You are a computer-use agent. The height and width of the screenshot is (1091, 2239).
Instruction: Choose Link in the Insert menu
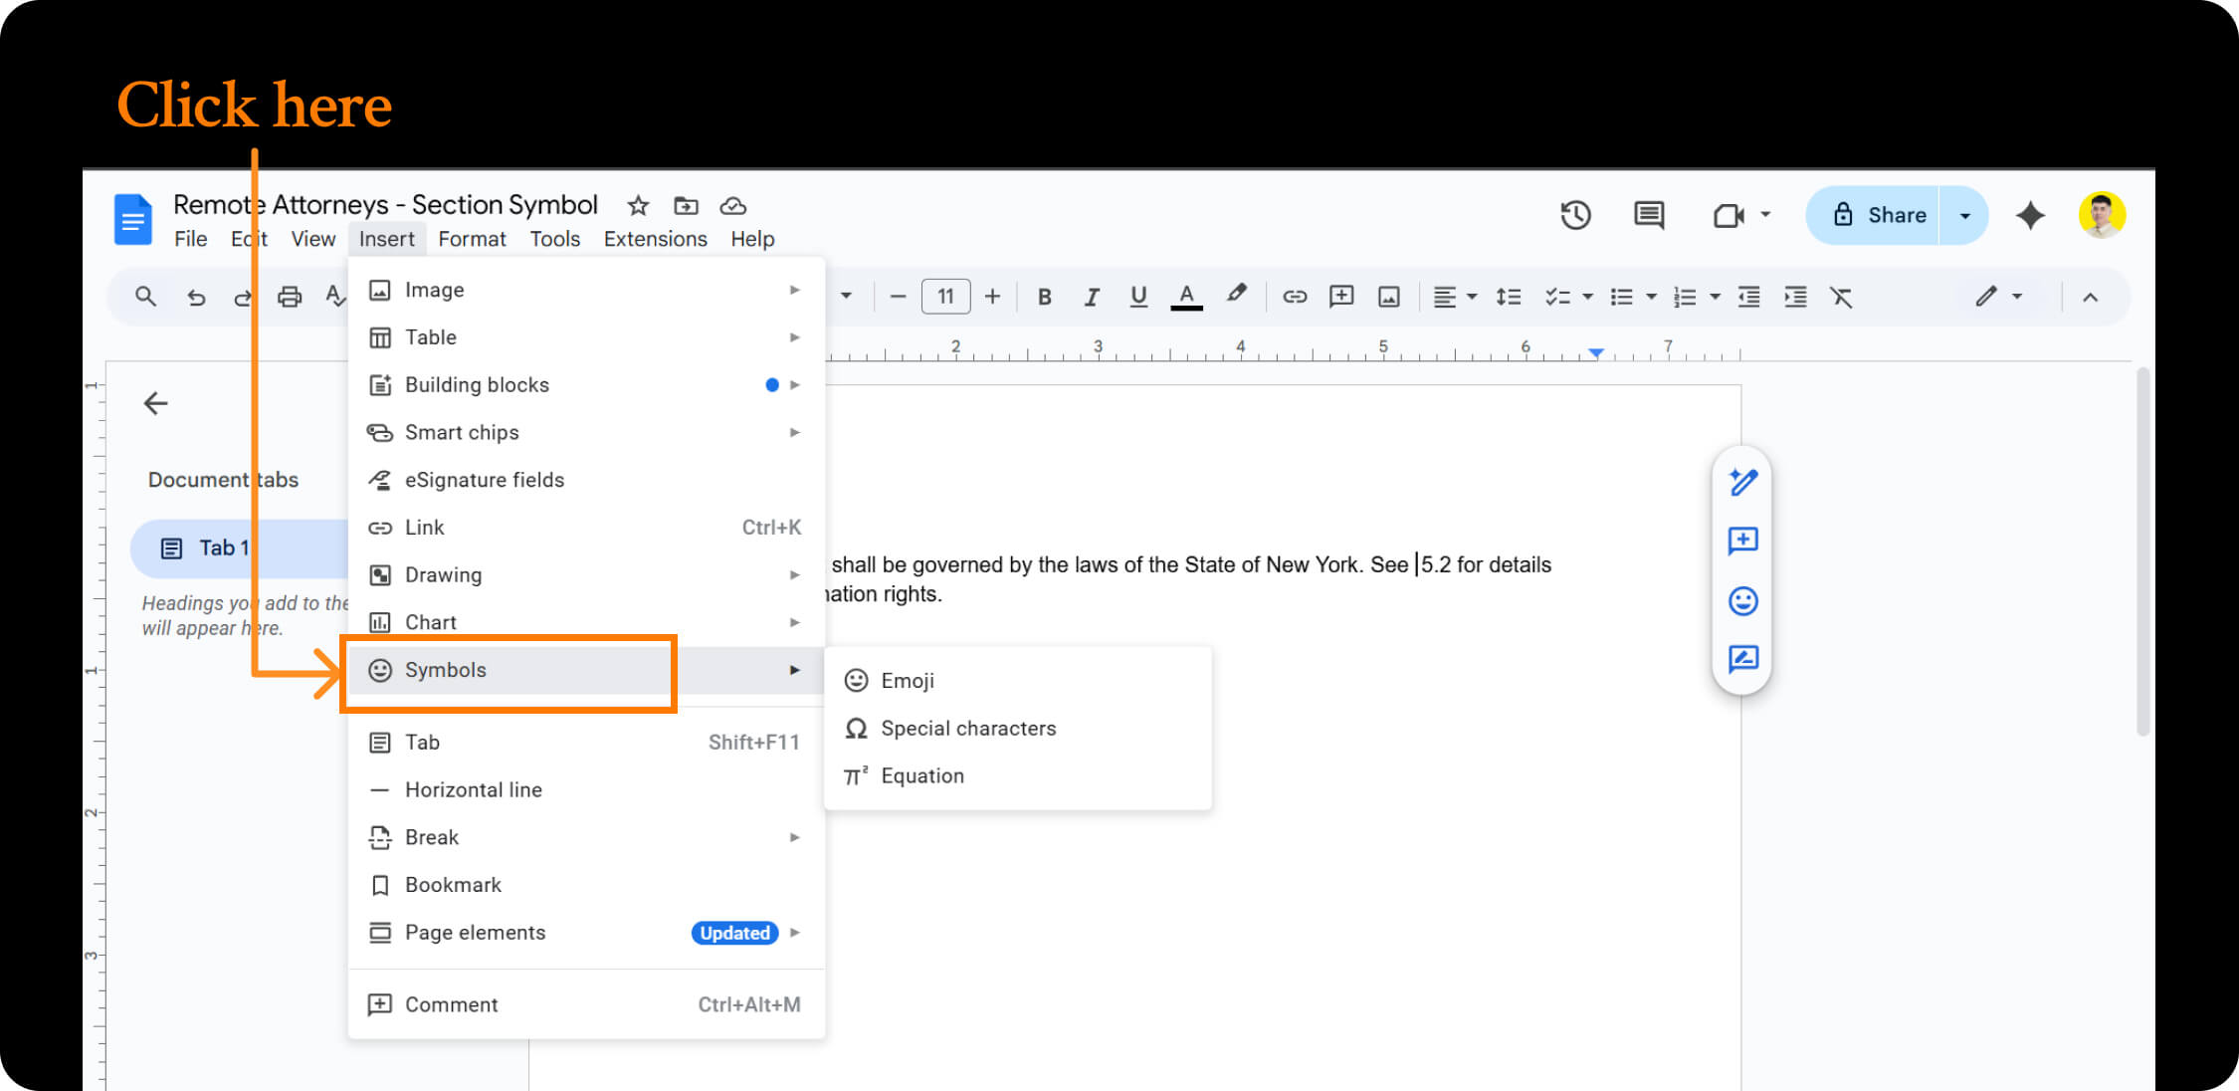tap(586, 528)
